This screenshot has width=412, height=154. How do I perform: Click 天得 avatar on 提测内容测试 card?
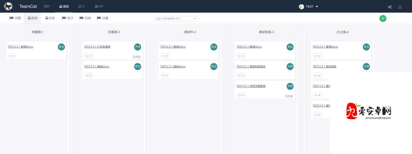(x=290, y=67)
